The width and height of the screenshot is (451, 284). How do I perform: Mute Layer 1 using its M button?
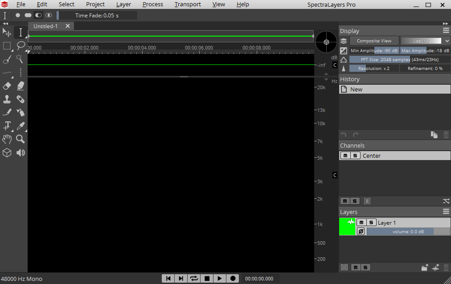click(x=361, y=222)
